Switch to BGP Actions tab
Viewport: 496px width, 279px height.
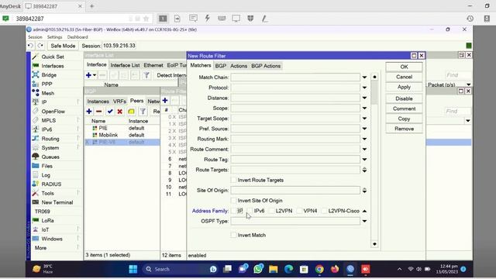click(x=266, y=66)
